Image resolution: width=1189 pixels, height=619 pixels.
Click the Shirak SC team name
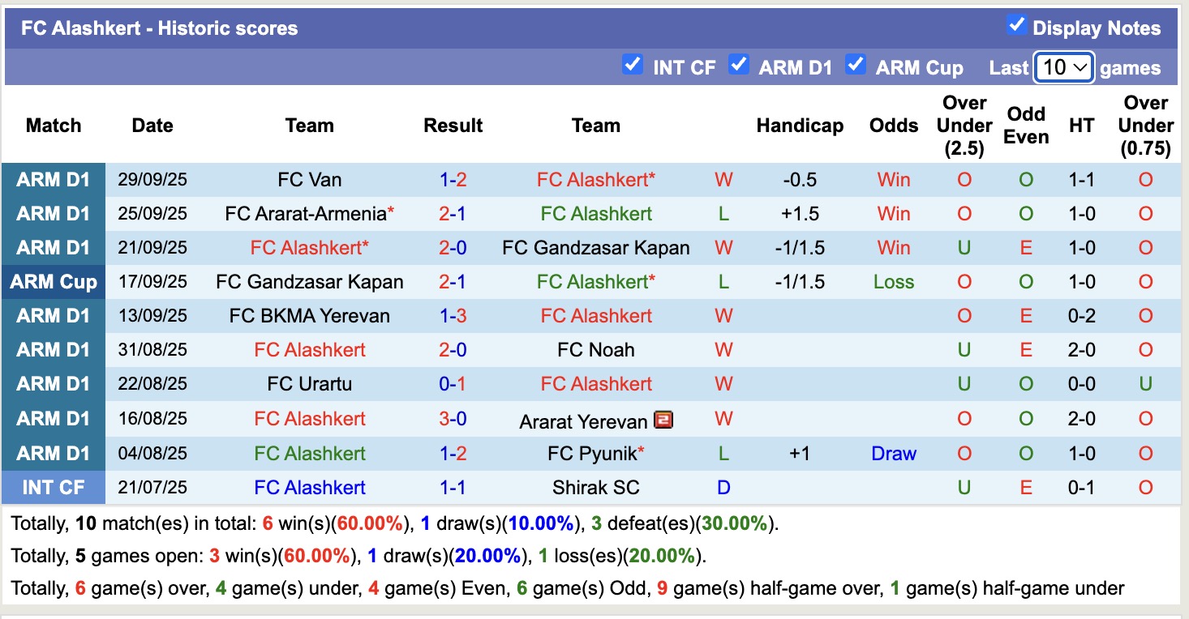(x=596, y=487)
